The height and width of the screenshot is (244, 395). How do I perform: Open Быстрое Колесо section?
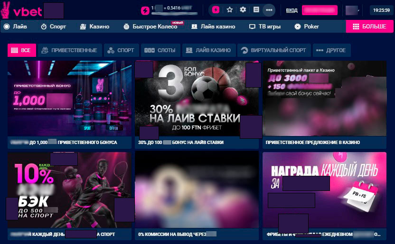150,27
